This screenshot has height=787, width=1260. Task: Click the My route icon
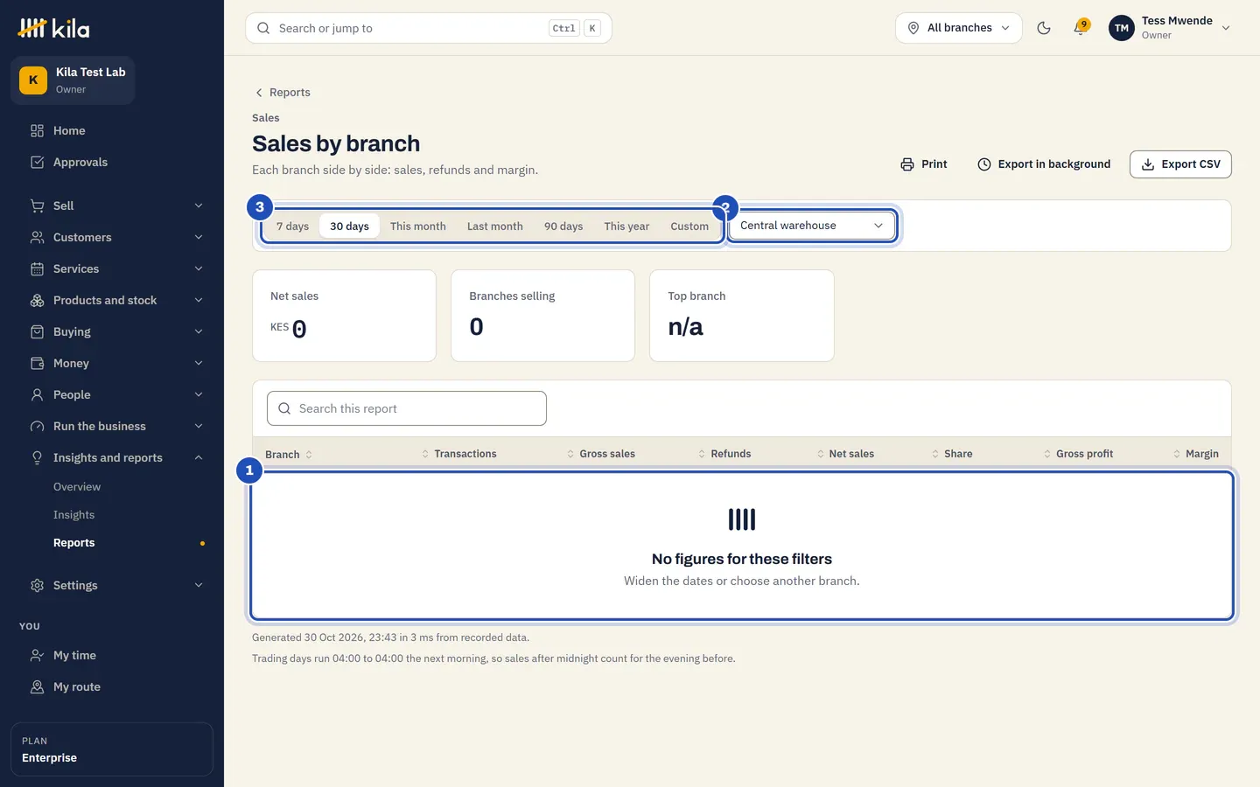point(37,686)
